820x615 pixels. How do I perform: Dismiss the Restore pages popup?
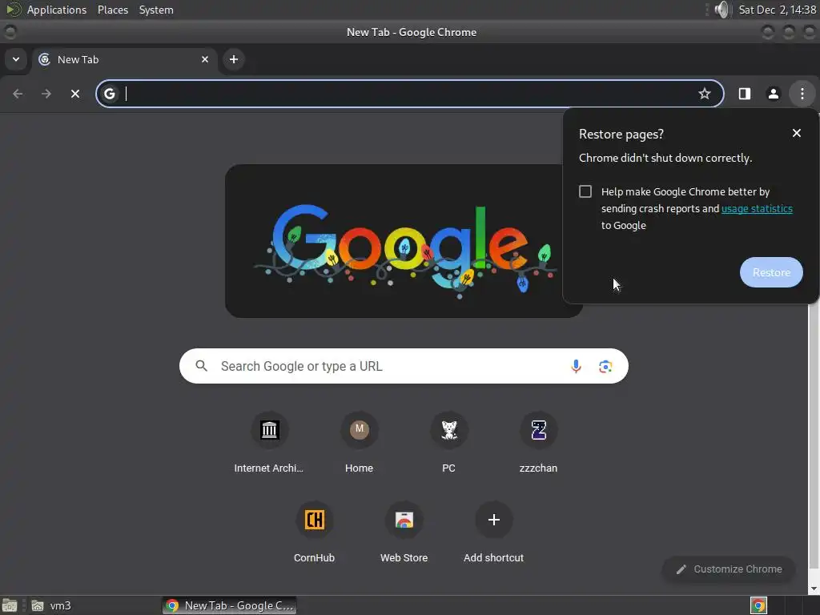797,134
